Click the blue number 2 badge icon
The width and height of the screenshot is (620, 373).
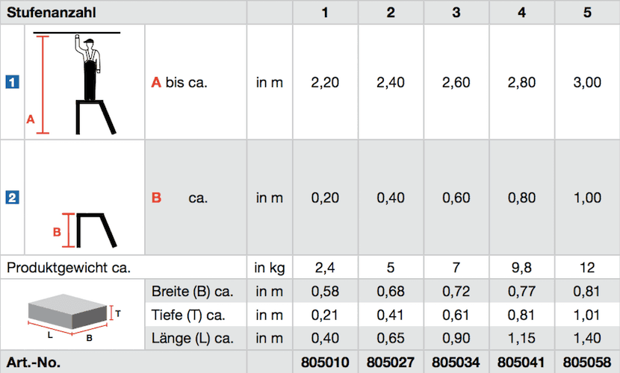point(12,198)
